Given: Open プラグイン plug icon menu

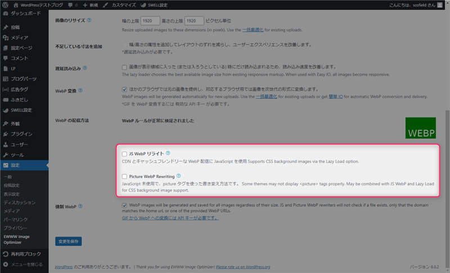Looking at the screenshot, I should tap(6, 134).
